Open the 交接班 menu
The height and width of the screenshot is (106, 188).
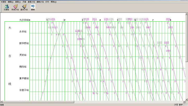point(3,2)
